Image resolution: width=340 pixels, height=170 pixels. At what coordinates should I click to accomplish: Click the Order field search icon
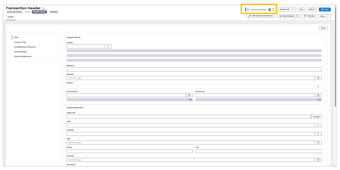tap(318, 125)
